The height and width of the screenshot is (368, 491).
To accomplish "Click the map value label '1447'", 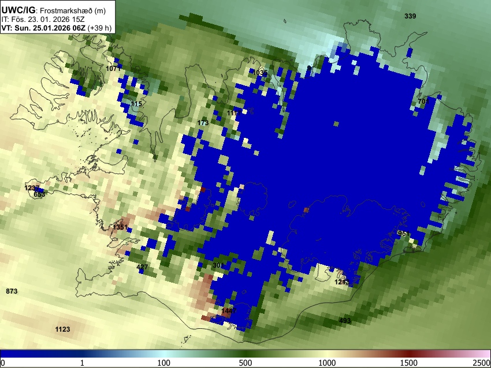I will click(x=229, y=311).
